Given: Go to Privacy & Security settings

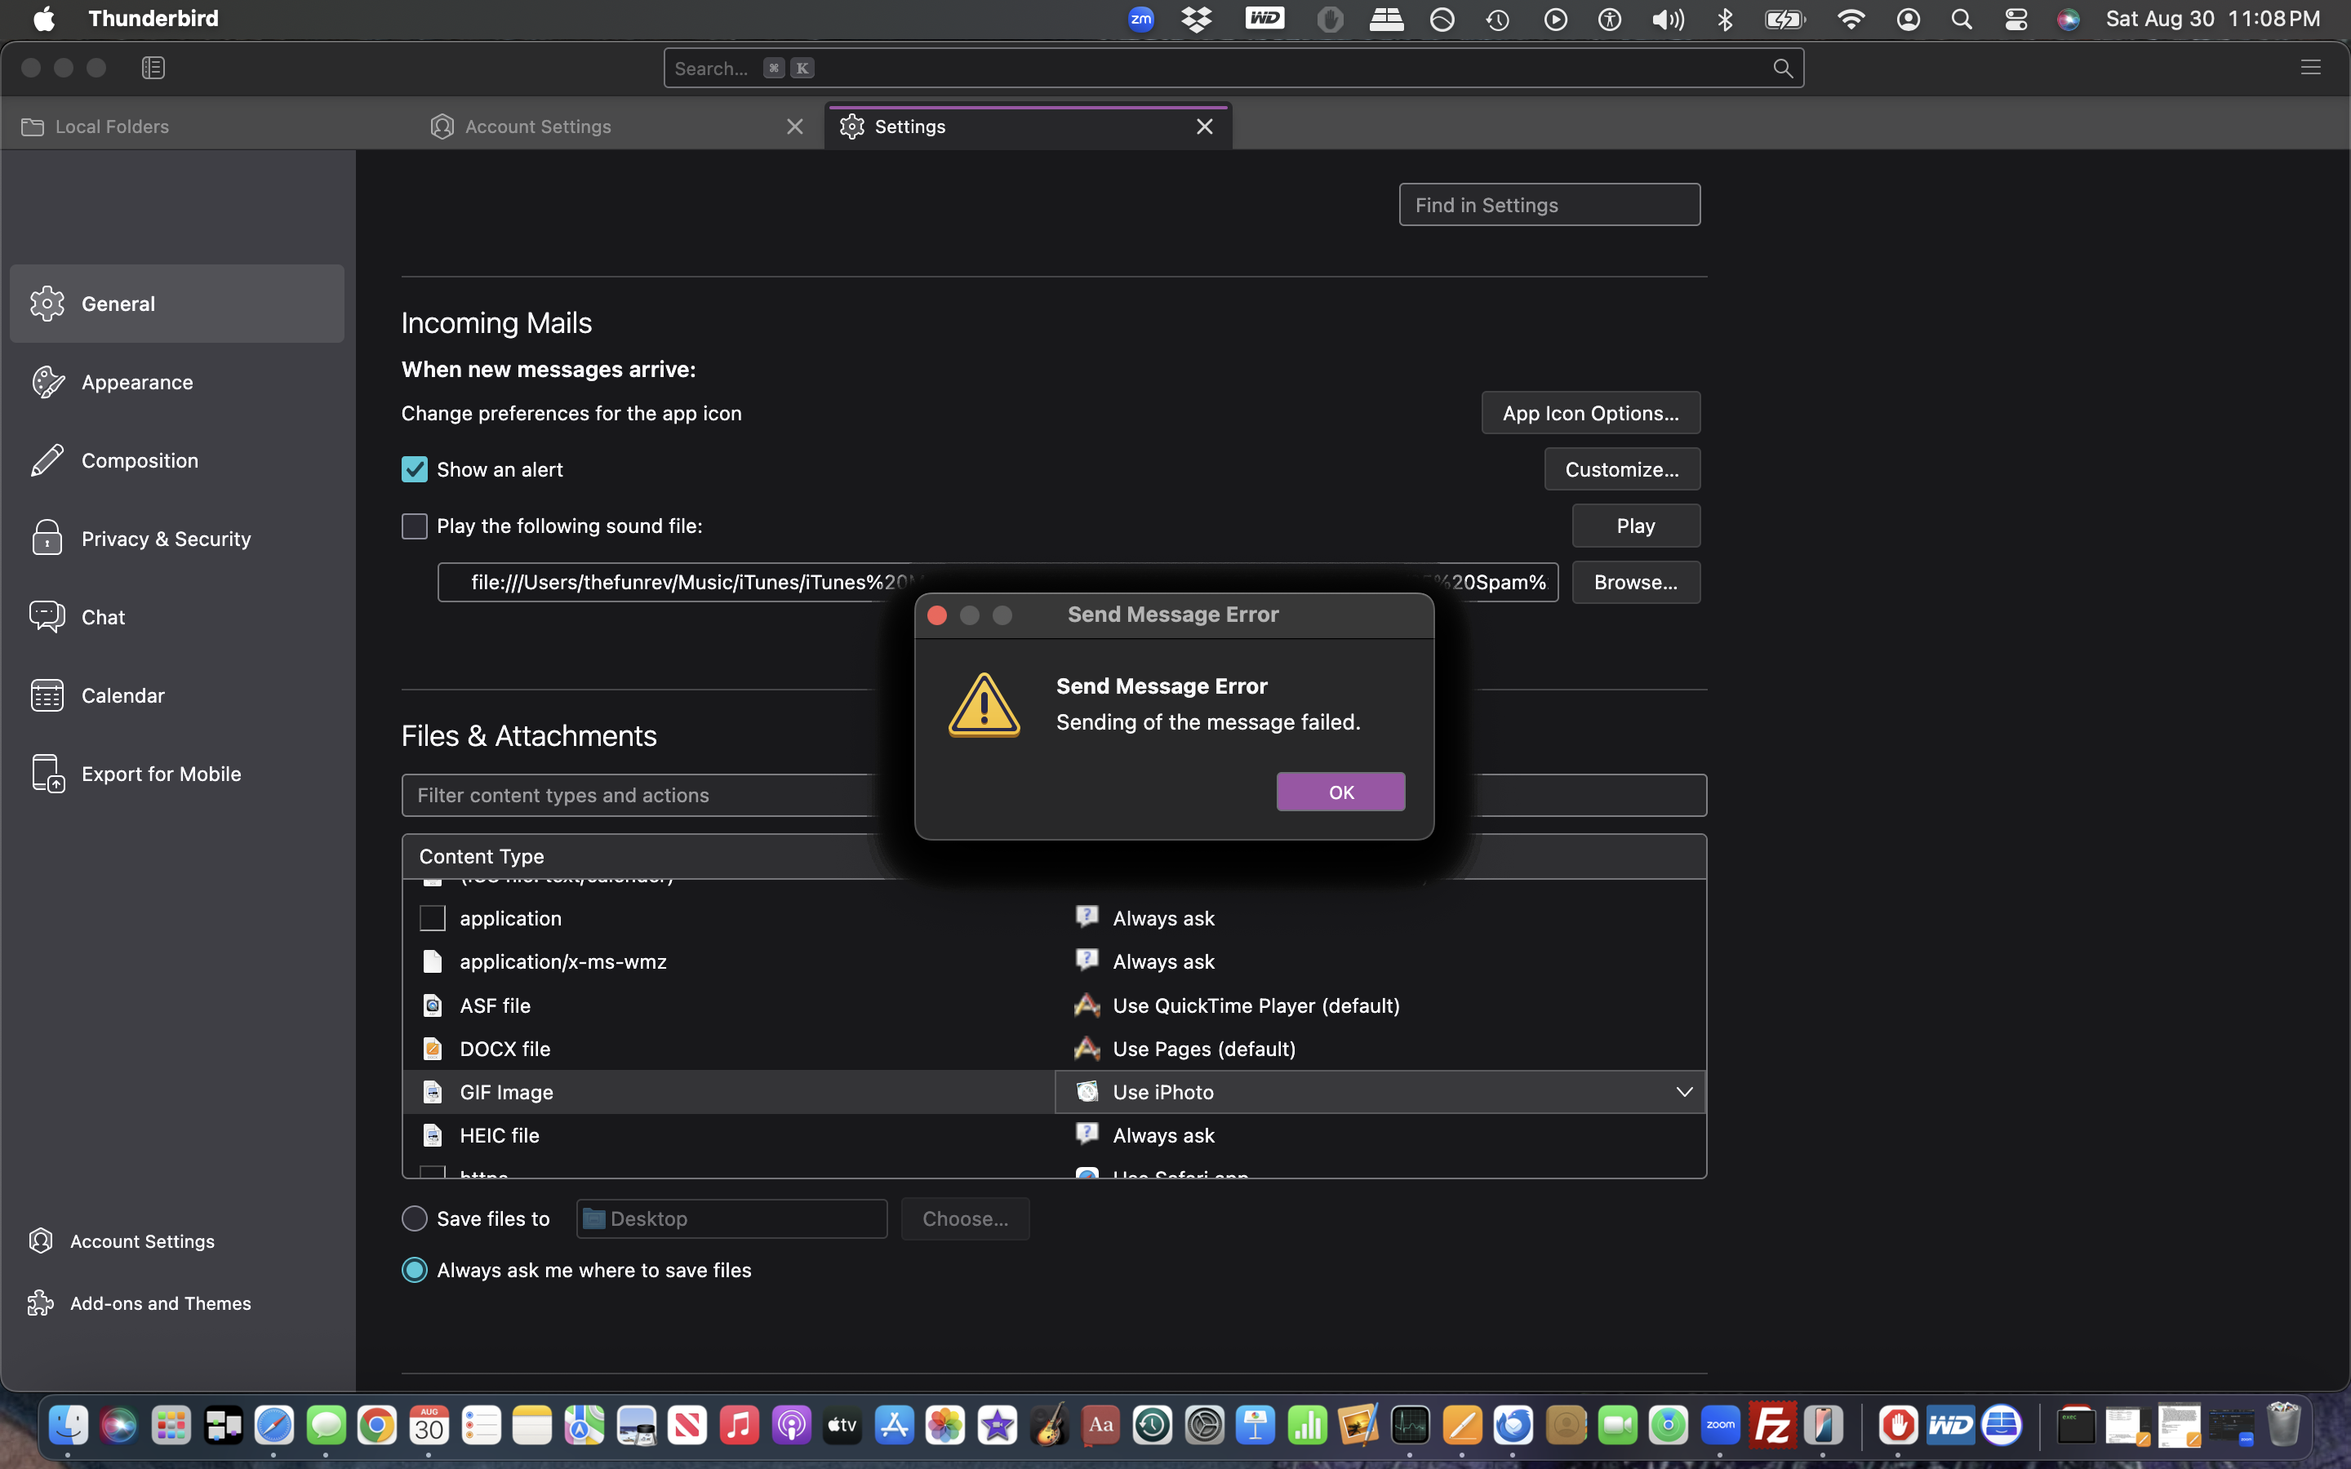Looking at the screenshot, I should 165,539.
